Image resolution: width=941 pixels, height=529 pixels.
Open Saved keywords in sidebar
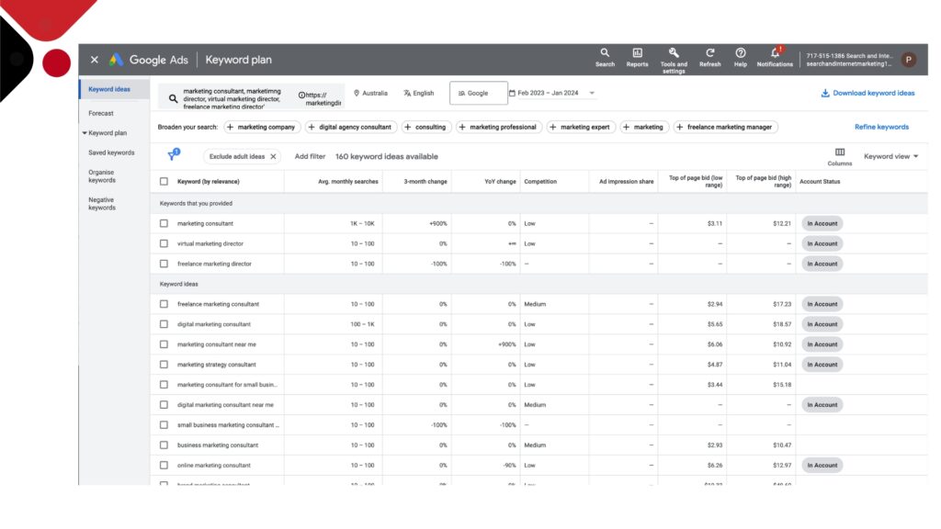(111, 153)
